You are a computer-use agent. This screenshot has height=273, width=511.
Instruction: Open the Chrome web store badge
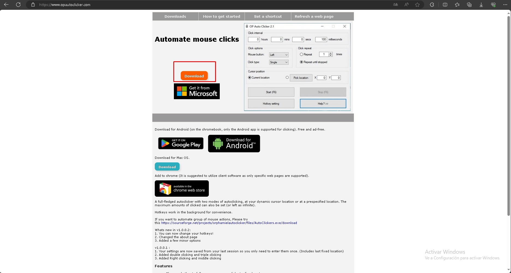click(x=182, y=189)
